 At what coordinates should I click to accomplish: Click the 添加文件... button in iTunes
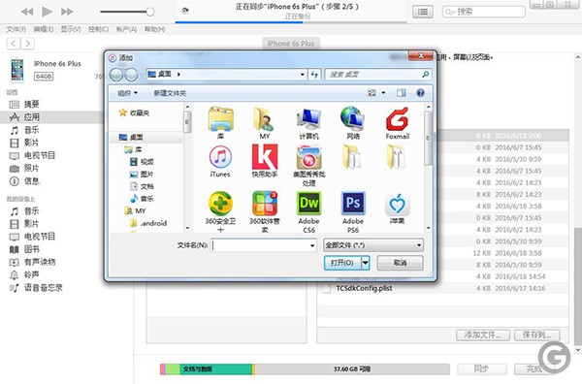[x=483, y=335]
